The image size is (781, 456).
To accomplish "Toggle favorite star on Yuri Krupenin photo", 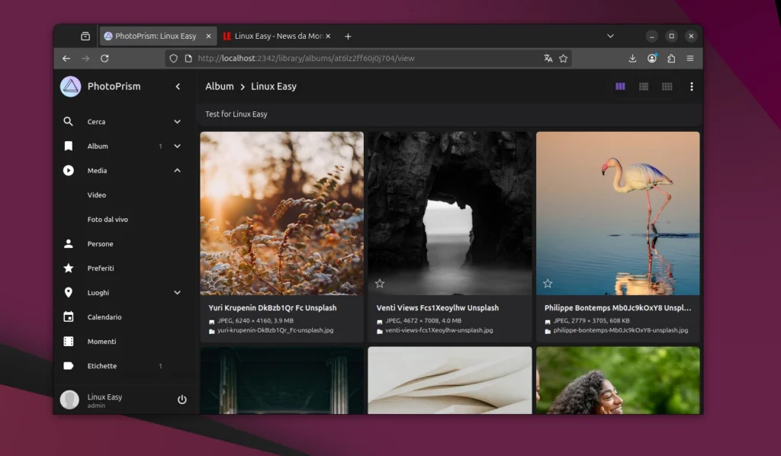I will pyautogui.click(x=212, y=284).
